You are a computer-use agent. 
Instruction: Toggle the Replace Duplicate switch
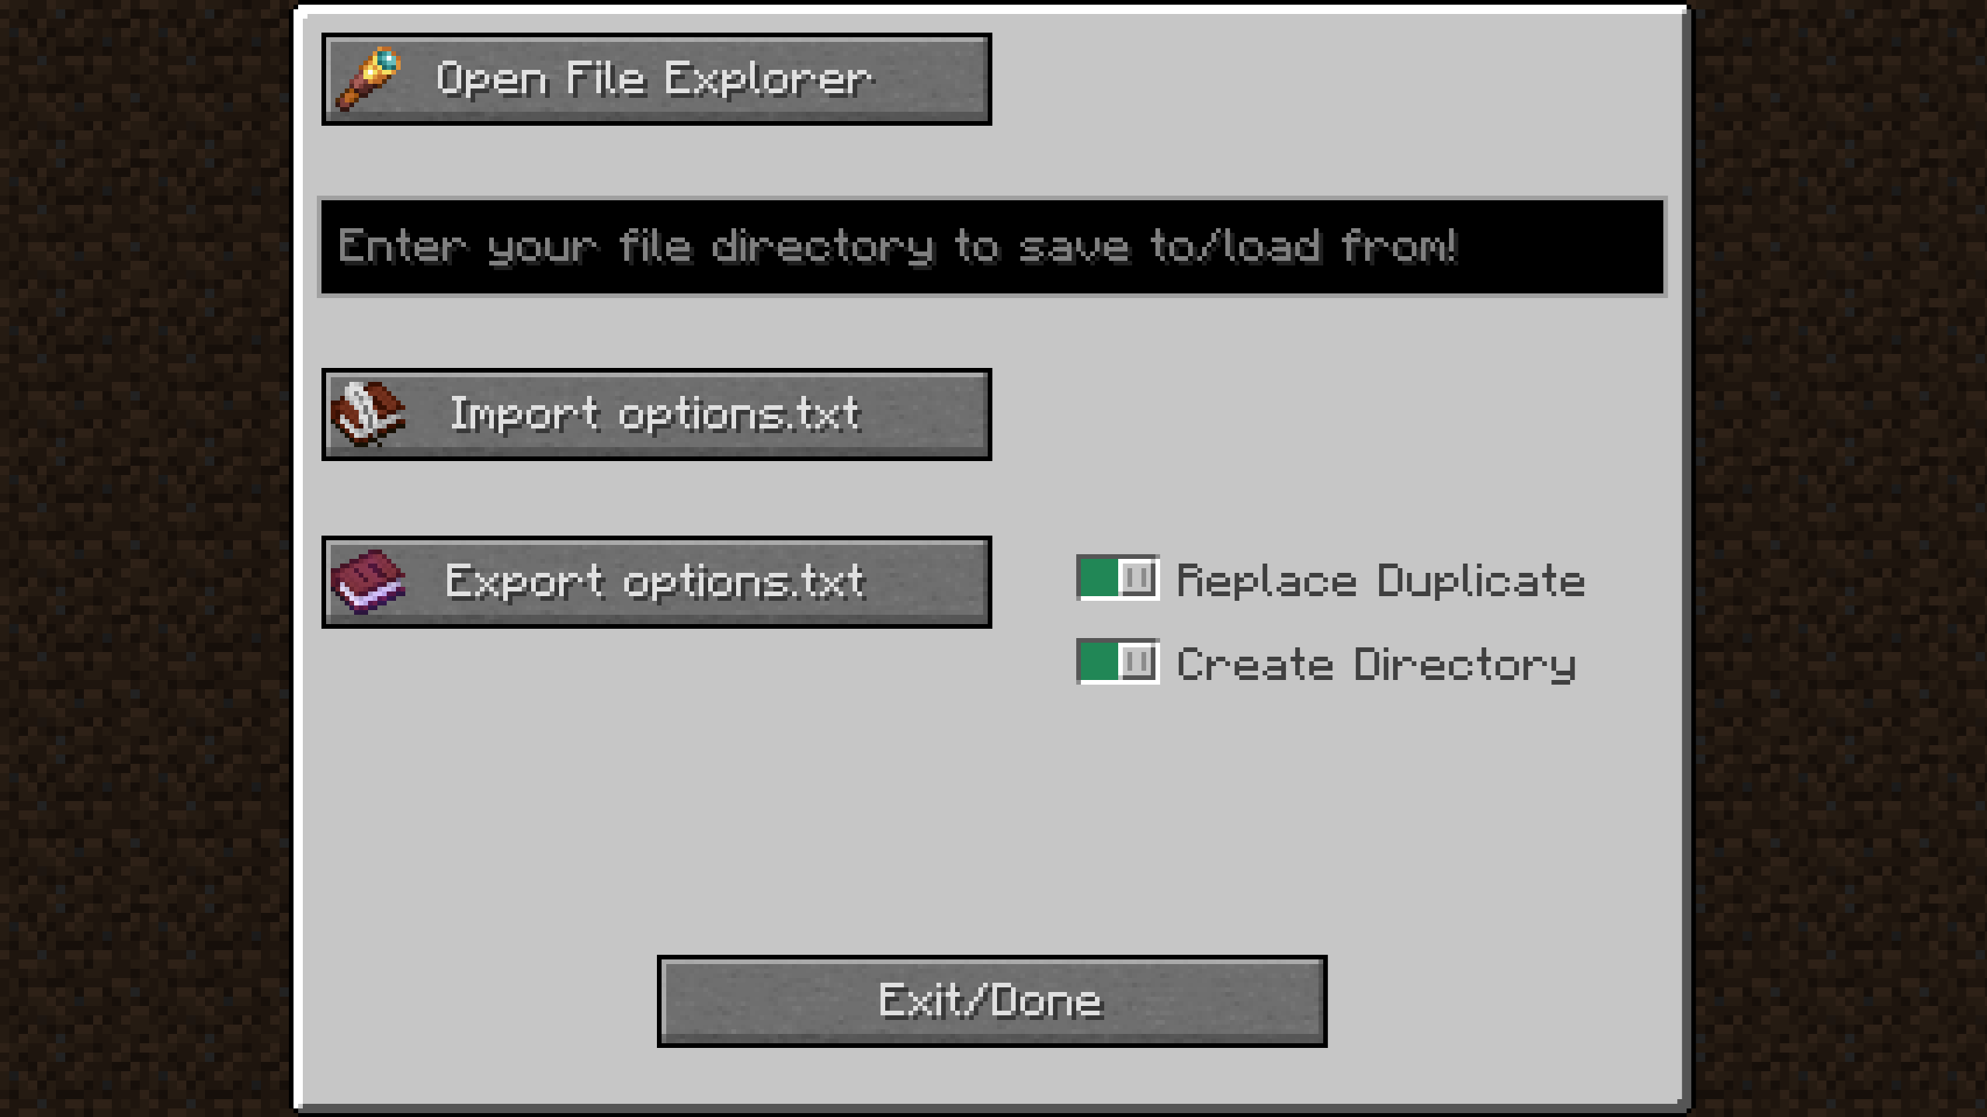tap(1119, 580)
